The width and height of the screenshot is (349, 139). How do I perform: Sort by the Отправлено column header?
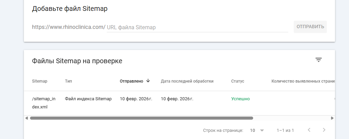(131, 81)
